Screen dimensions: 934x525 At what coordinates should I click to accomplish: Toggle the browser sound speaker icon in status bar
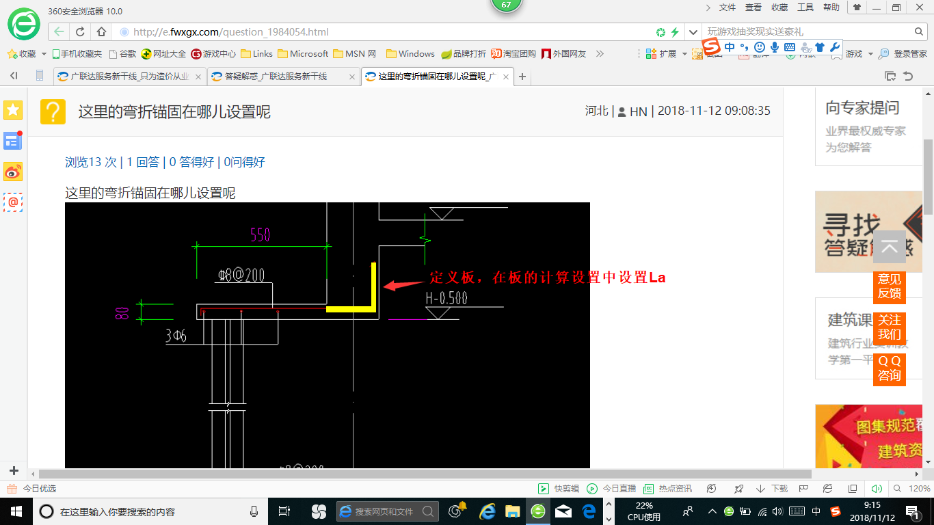(x=877, y=489)
